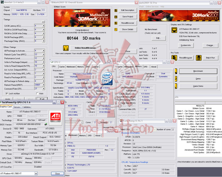This screenshot has width=222, height=177.
Task: Click the Close button in score window
Action: coord(128,51)
